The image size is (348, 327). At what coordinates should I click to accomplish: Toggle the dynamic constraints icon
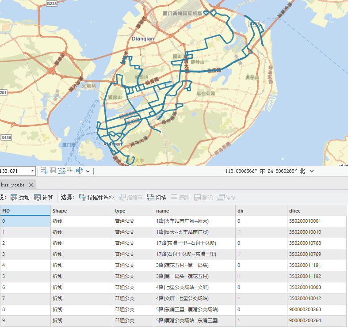(62, 171)
